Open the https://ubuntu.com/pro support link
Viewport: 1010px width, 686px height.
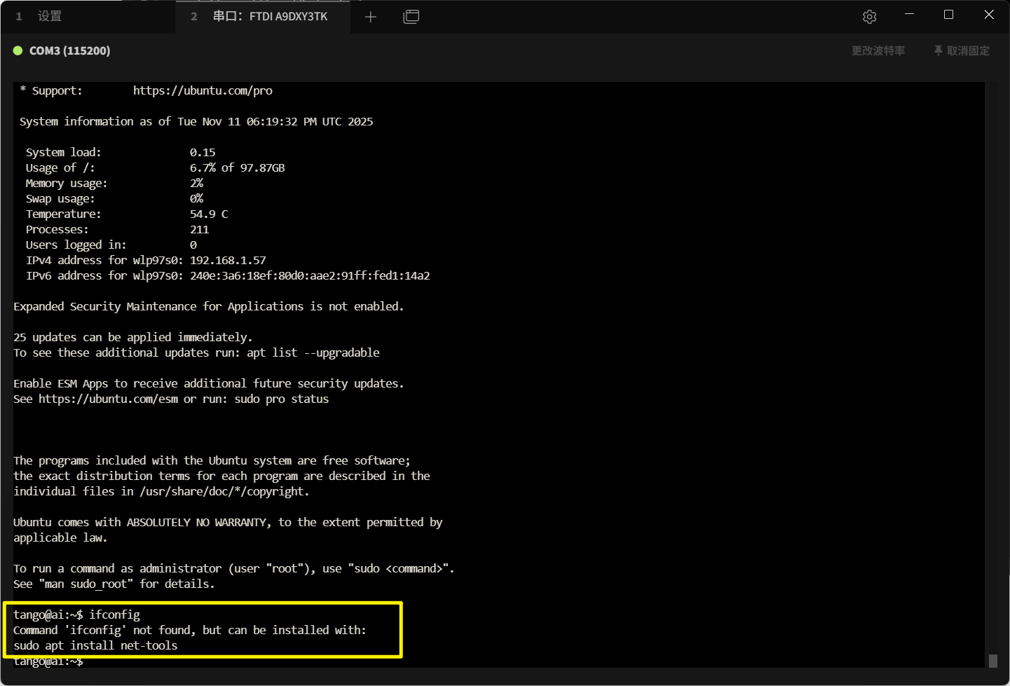(203, 90)
